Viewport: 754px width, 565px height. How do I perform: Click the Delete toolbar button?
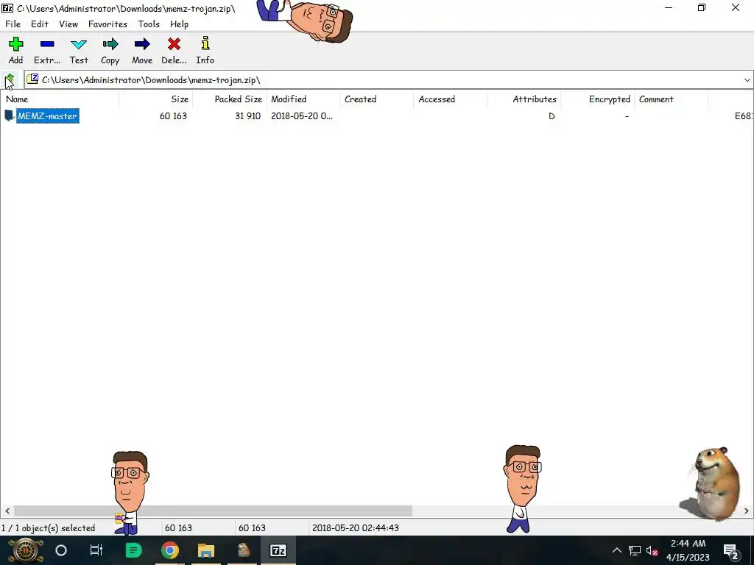point(174,51)
